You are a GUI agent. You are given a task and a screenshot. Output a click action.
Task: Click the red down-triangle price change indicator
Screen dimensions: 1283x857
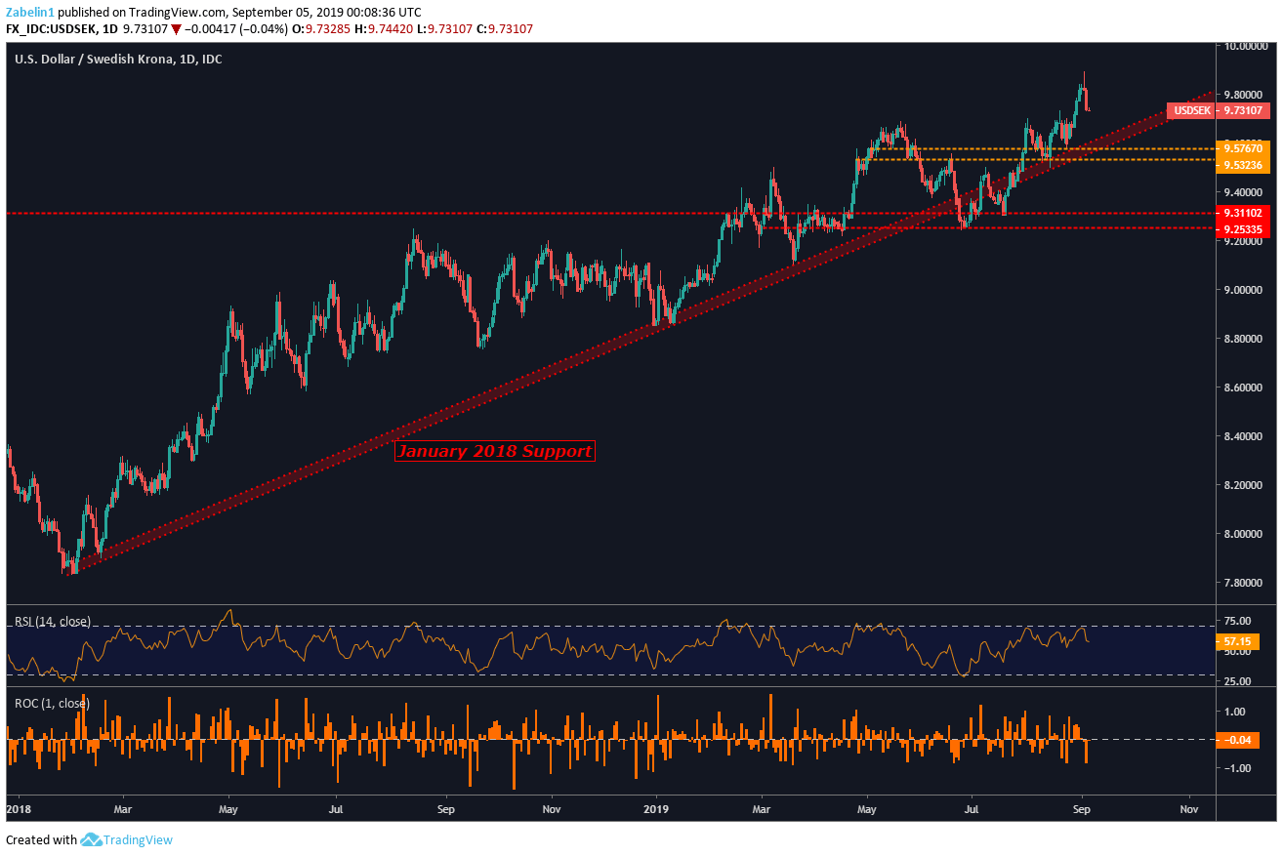pos(176,28)
